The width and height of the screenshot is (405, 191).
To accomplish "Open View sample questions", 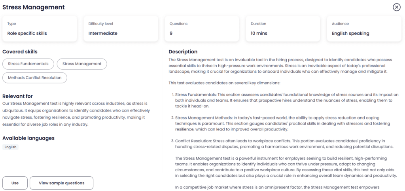I will (x=61, y=183).
